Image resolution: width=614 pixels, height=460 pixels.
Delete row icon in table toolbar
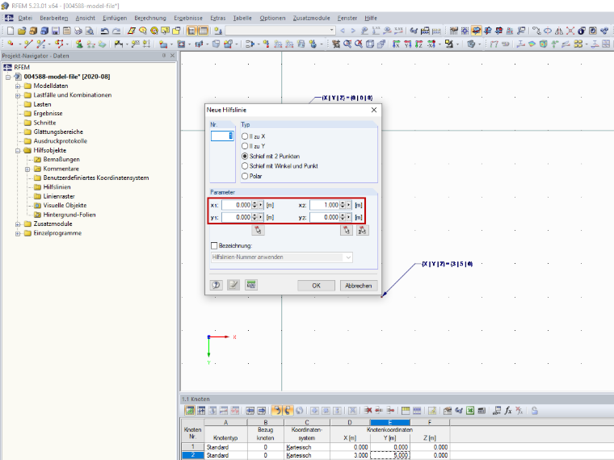click(368, 410)
